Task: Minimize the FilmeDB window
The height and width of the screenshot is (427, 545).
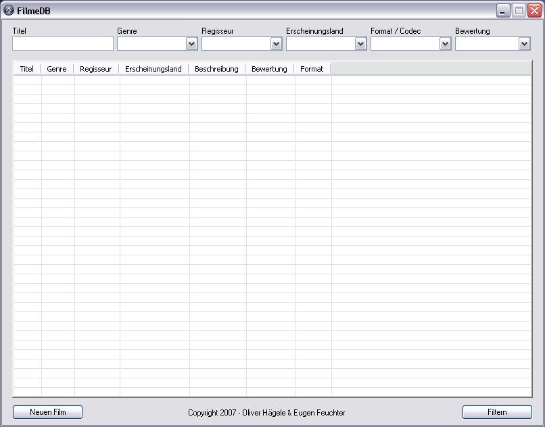Action: [503, 11]
